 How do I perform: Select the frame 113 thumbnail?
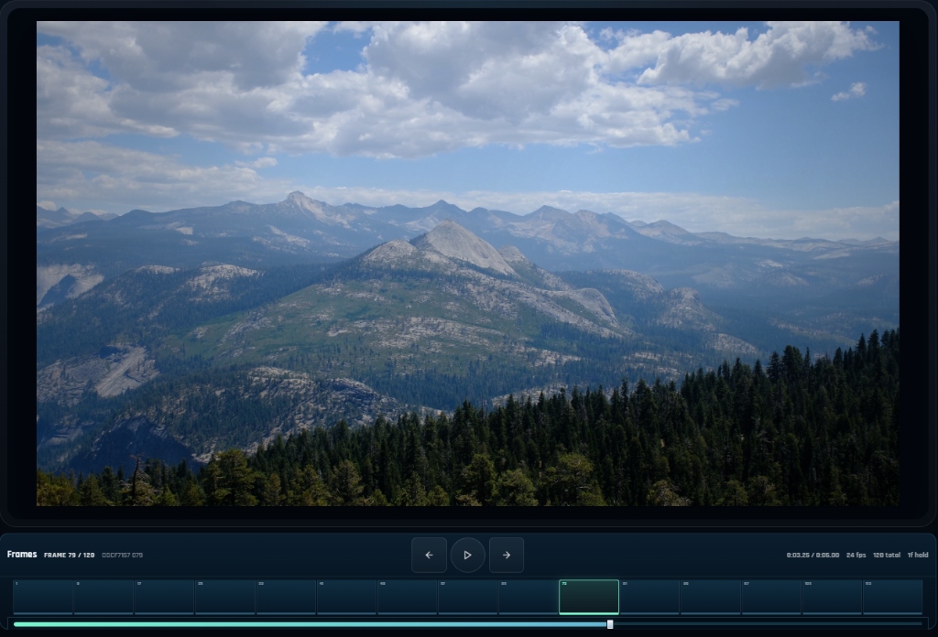click(x=892, y=597)
